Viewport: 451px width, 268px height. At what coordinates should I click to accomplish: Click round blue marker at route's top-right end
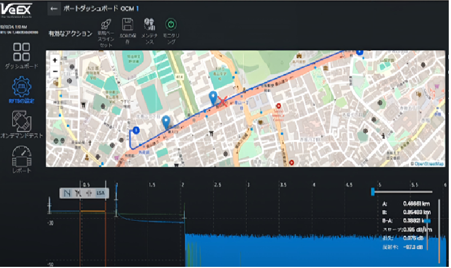click(x=359, y=52)
